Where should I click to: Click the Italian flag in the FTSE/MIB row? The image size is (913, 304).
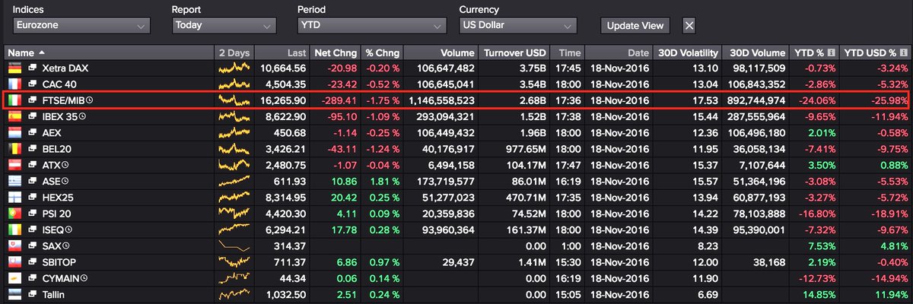point(14,100)
